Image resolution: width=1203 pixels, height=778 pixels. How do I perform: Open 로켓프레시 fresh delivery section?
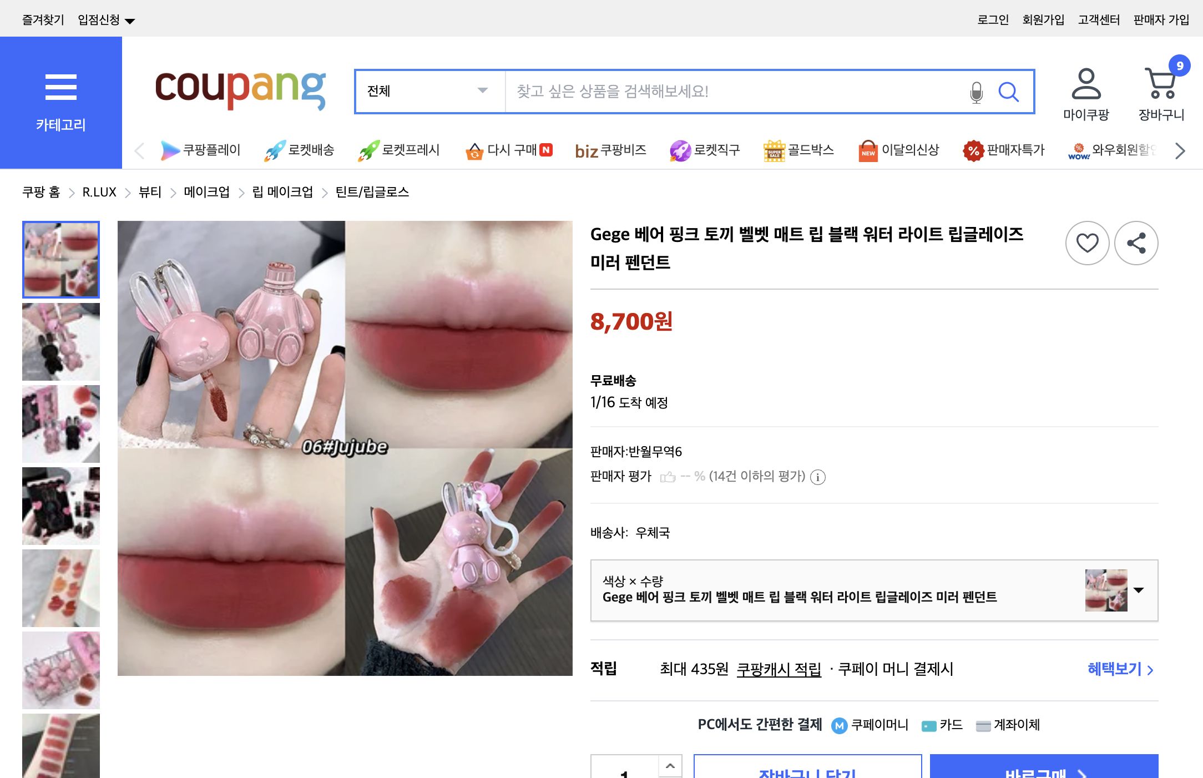(x=370, y=150)
